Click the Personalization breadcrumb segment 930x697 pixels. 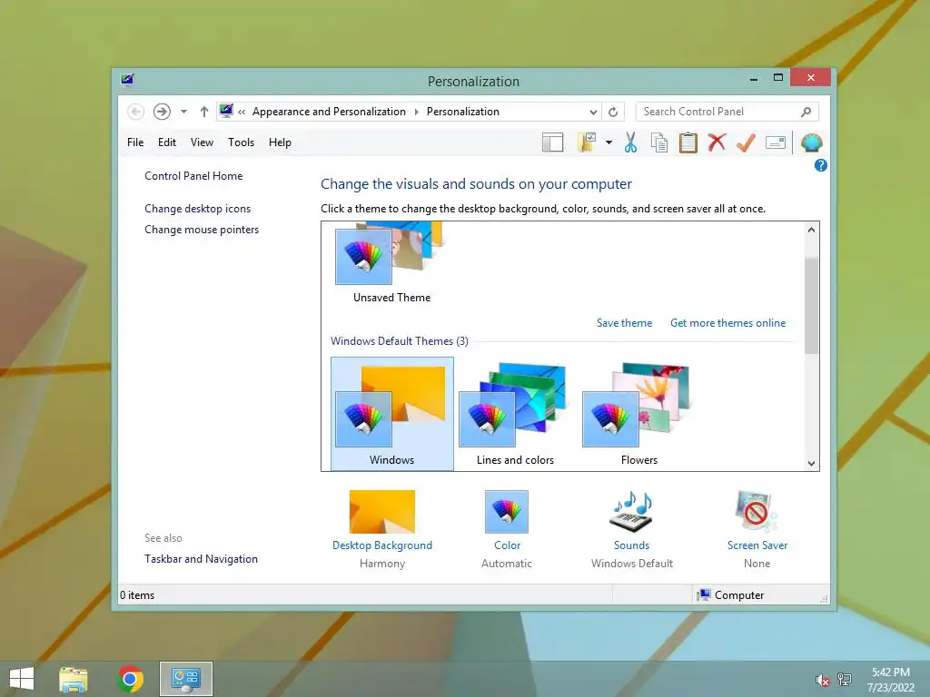[x=462, y=112]
